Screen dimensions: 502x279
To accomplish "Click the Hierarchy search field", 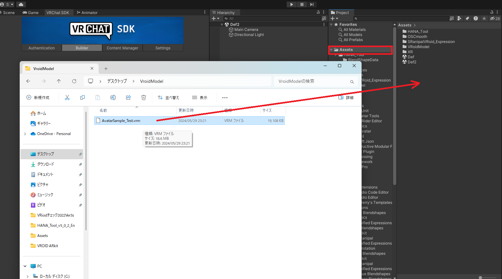I will (x=272, y=18).
